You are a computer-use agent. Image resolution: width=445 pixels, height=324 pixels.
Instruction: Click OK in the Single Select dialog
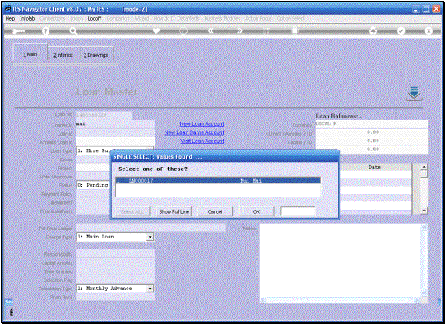(x=257, y=211)
